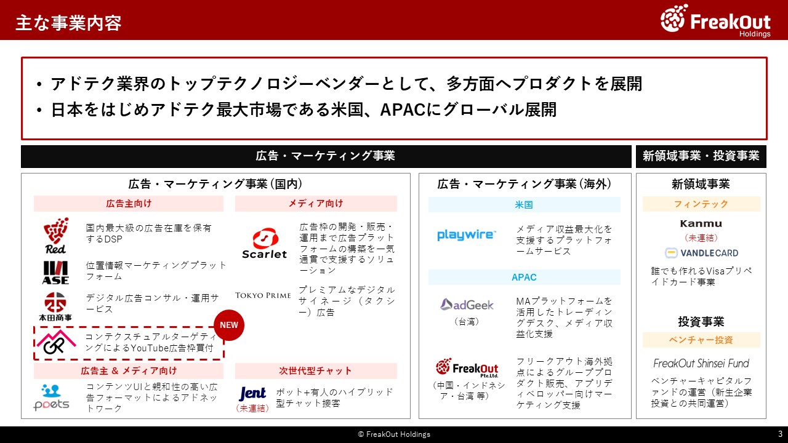Click the 米国 region label

coord(525,205)
